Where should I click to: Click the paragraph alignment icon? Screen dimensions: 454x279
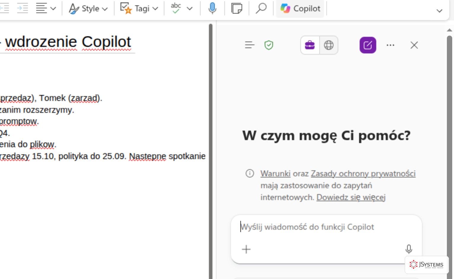[41, 8]
